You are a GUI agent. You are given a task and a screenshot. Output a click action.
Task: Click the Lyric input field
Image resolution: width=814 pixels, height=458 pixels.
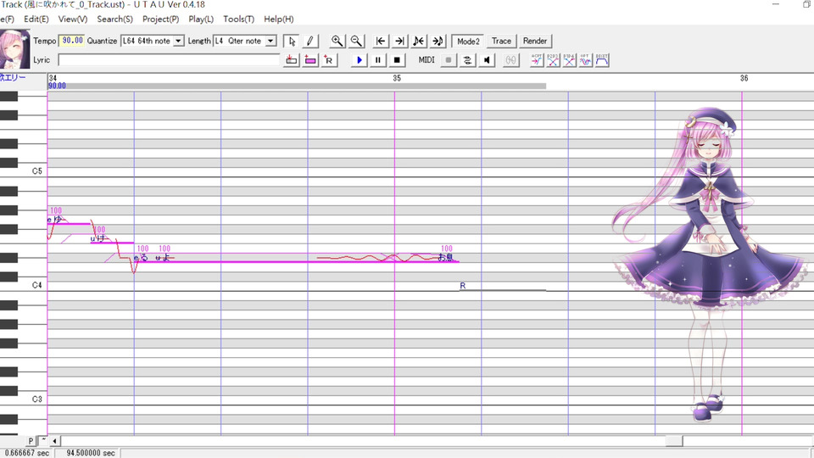pos(170,60)
